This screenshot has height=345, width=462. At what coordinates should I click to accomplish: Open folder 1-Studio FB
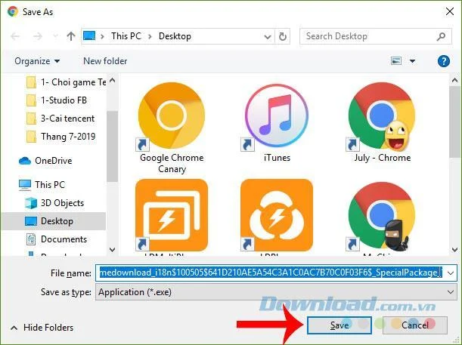point(57,100)
